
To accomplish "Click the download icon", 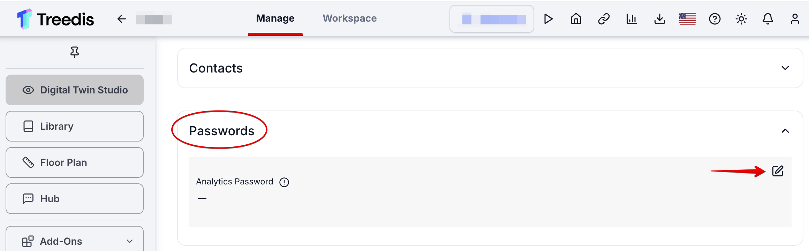I will tap(659, 19).
